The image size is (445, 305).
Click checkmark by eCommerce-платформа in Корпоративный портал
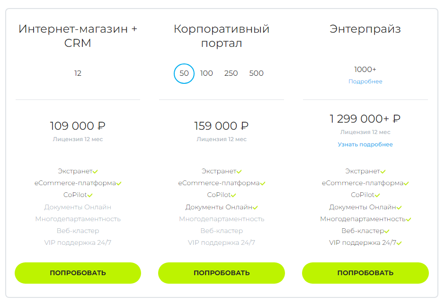coord(262,184)
